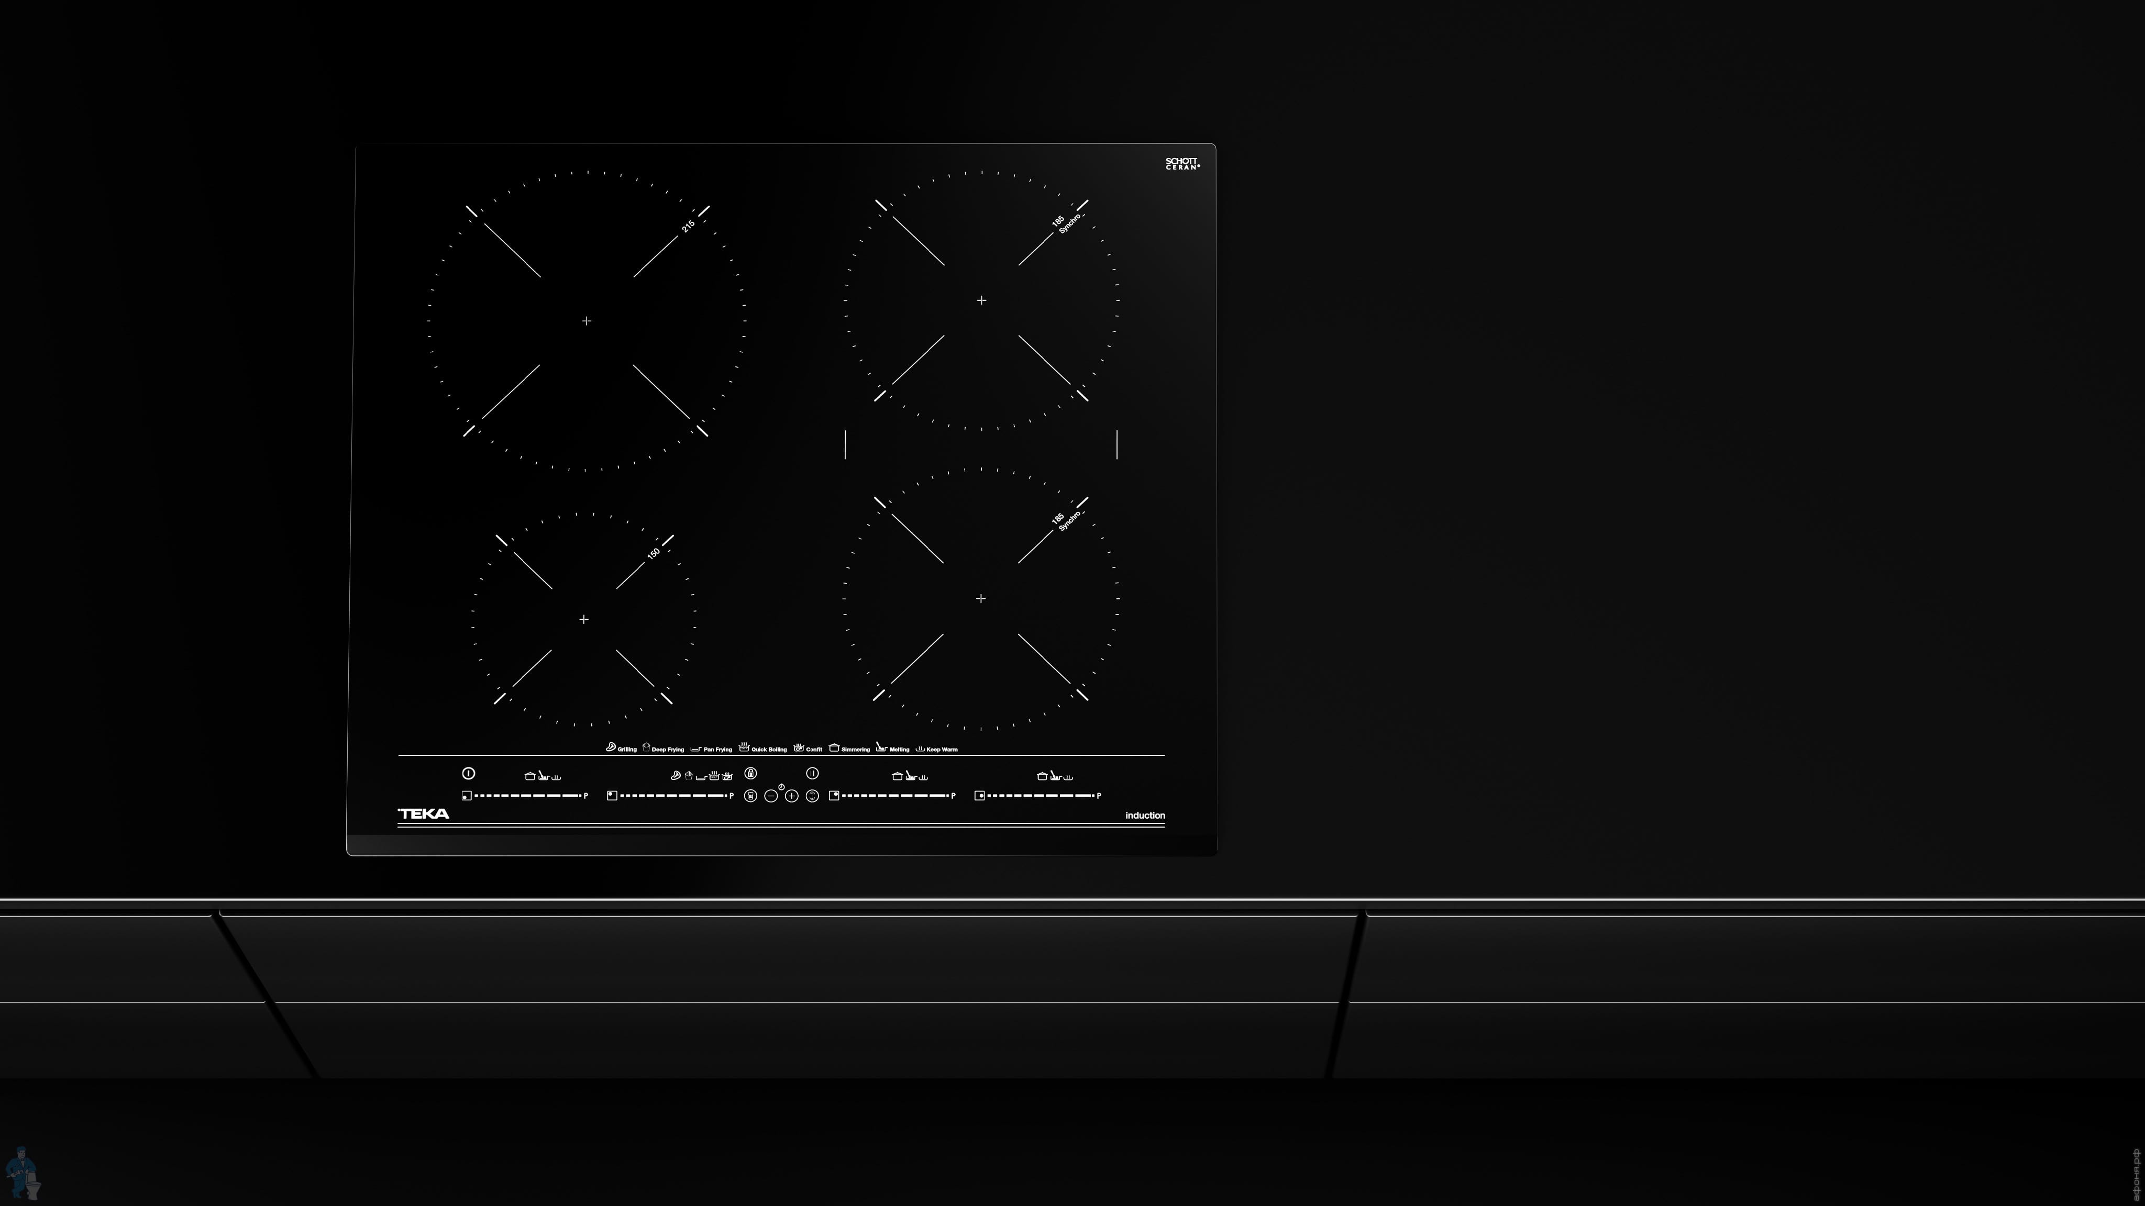Viewport: 2145px width, 1206px height.
Task: Tap P boost on the rightmost slider
Action: coord(1099,797)
